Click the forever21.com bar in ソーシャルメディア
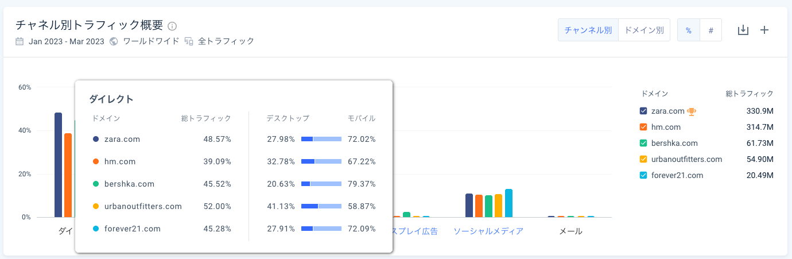Screen dimensions: 792x259 pos(508,203)
